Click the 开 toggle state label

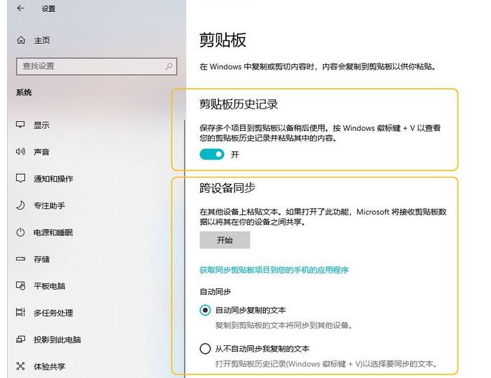point(235,155)
